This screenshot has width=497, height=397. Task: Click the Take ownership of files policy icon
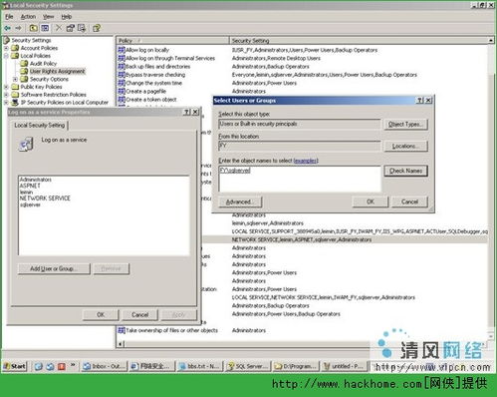tap(122, 330)
